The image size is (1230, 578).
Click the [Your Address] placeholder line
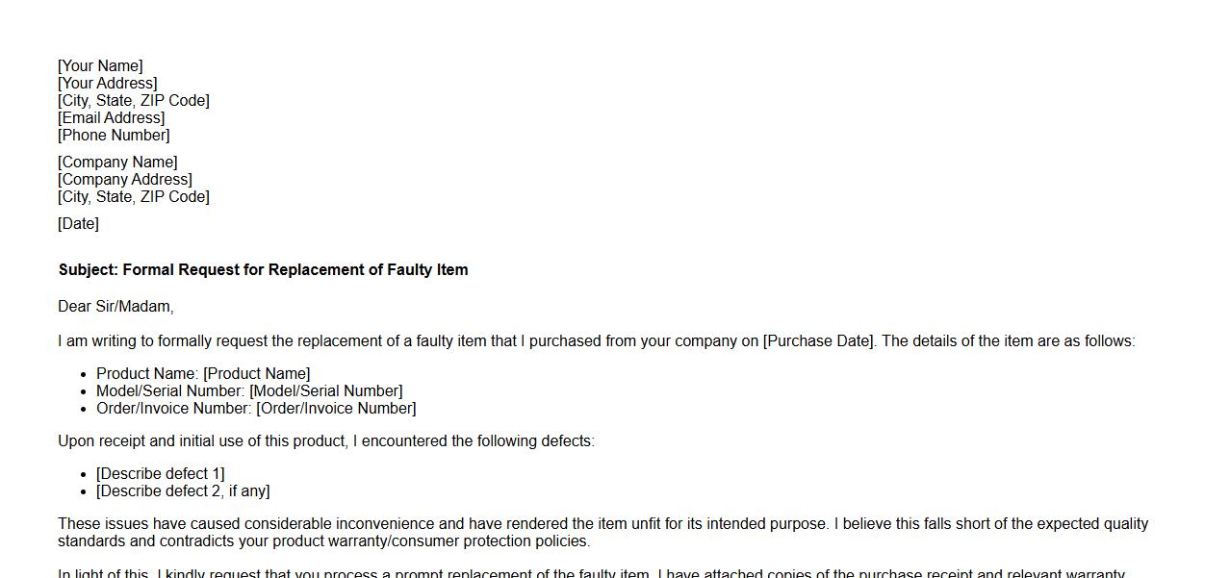pyautogui.click(x=107, y=84)
